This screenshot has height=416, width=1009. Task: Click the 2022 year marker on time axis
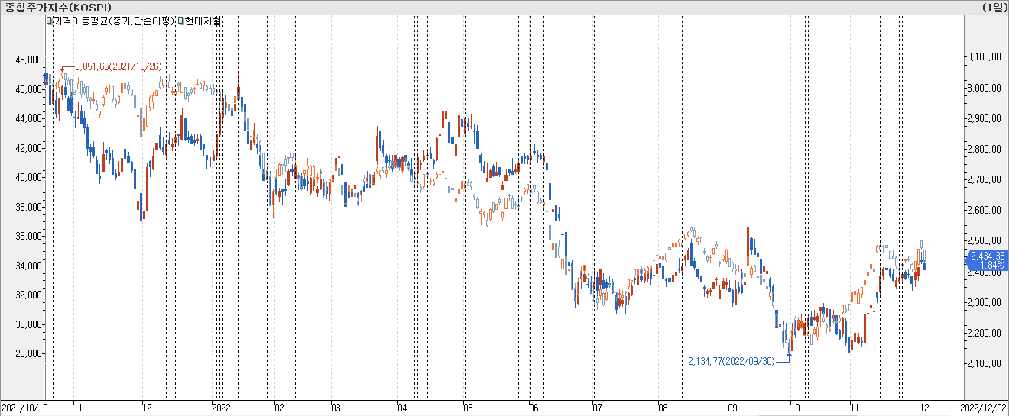click(x=221, y=408)
